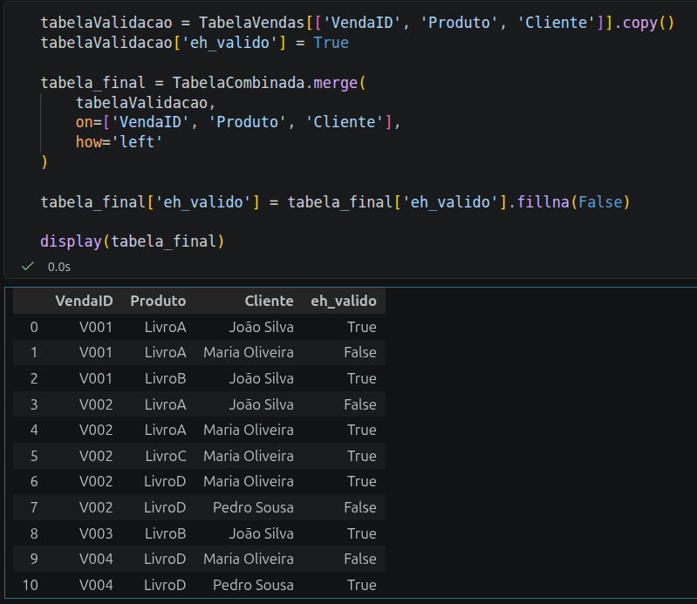Click LivroB cell in row 8
The height and width of the screenshot is (604, 697).
[x=166, y=533]
